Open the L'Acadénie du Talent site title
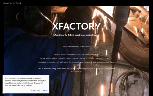The width and height of the screenshot is (153, 96). [x=12, y=3]
